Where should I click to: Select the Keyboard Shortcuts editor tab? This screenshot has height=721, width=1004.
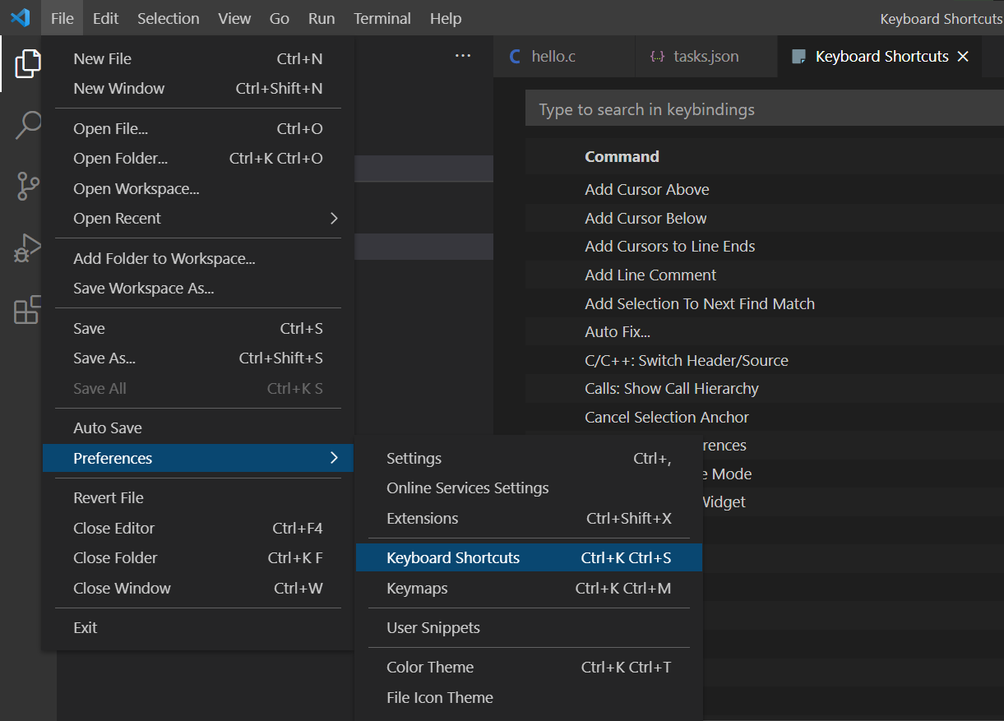click(881, 57)
